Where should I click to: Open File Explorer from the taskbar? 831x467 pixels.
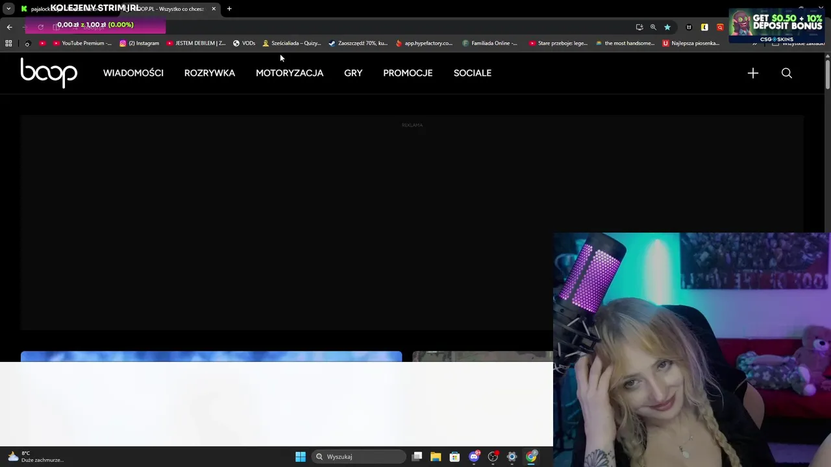436,457
